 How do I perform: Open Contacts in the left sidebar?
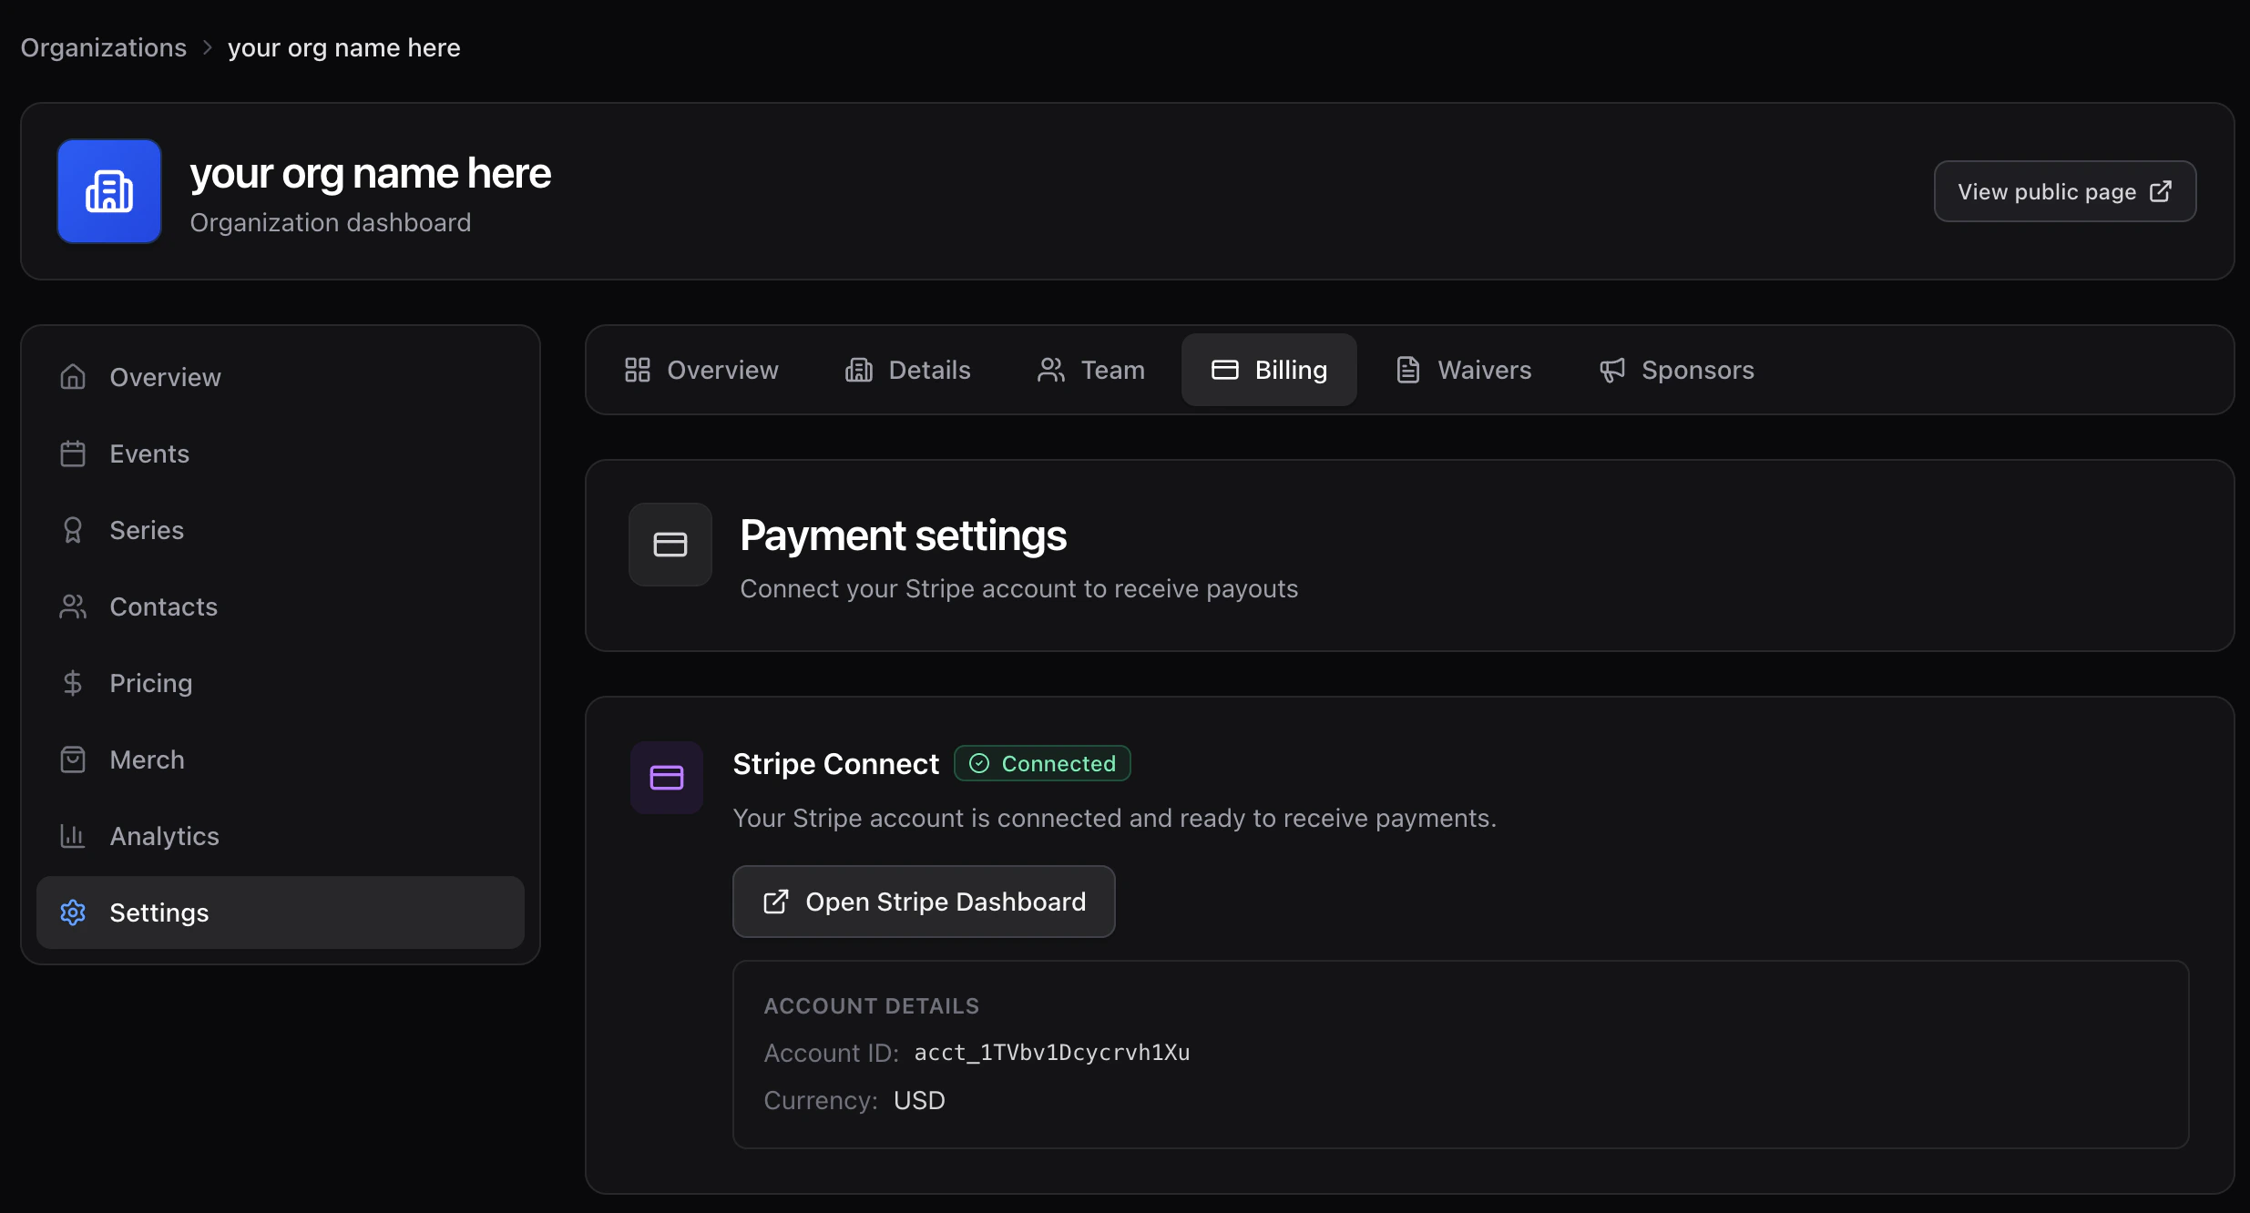[281, 606]
